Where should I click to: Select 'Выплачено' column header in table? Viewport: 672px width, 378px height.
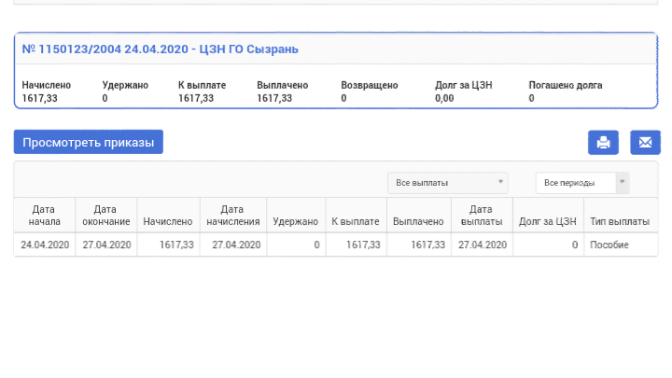click(418, 222)
